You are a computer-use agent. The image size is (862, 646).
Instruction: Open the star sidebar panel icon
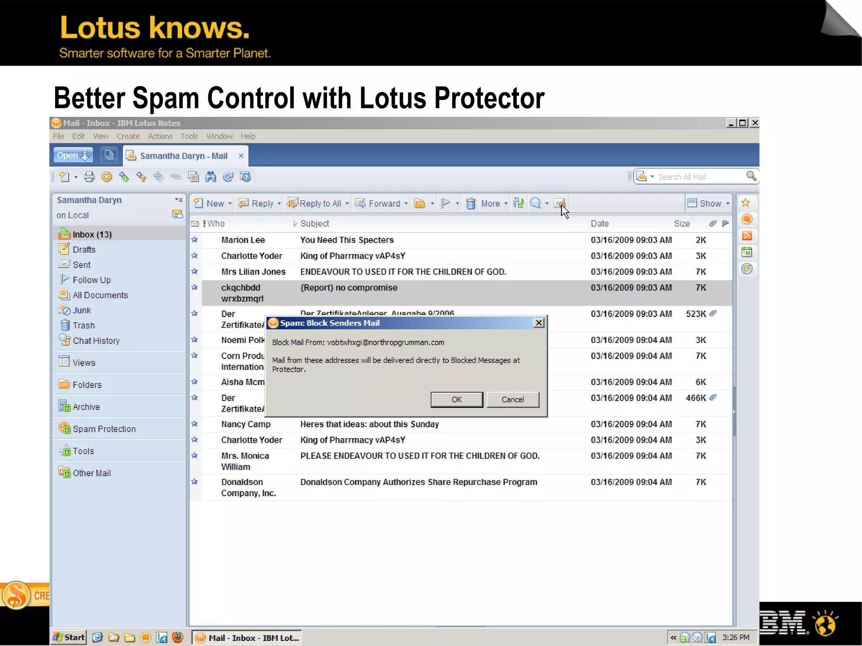pyautogui.click(x=746, y=203)
